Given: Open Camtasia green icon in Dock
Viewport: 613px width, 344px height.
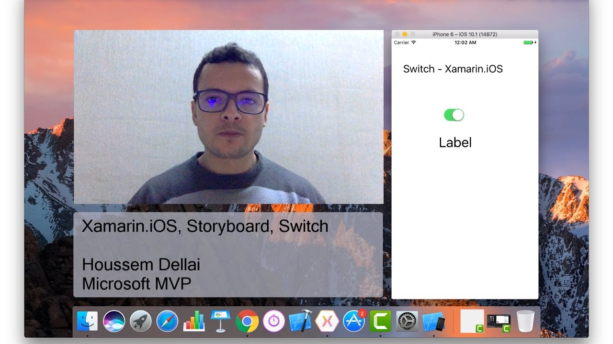Looking at the screenshot, I should pos(380,321).
